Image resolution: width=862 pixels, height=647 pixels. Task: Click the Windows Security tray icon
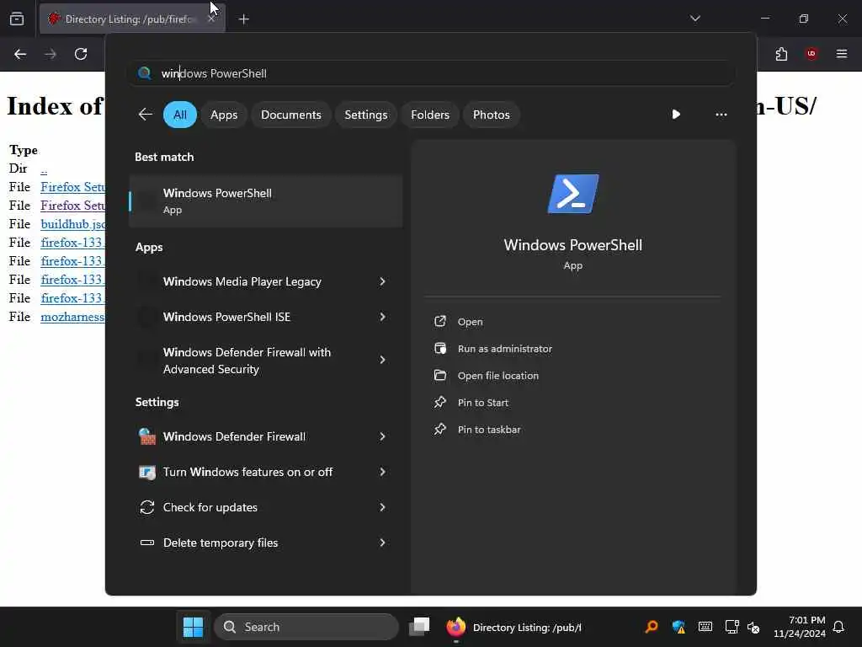click(x=678, y=627)
